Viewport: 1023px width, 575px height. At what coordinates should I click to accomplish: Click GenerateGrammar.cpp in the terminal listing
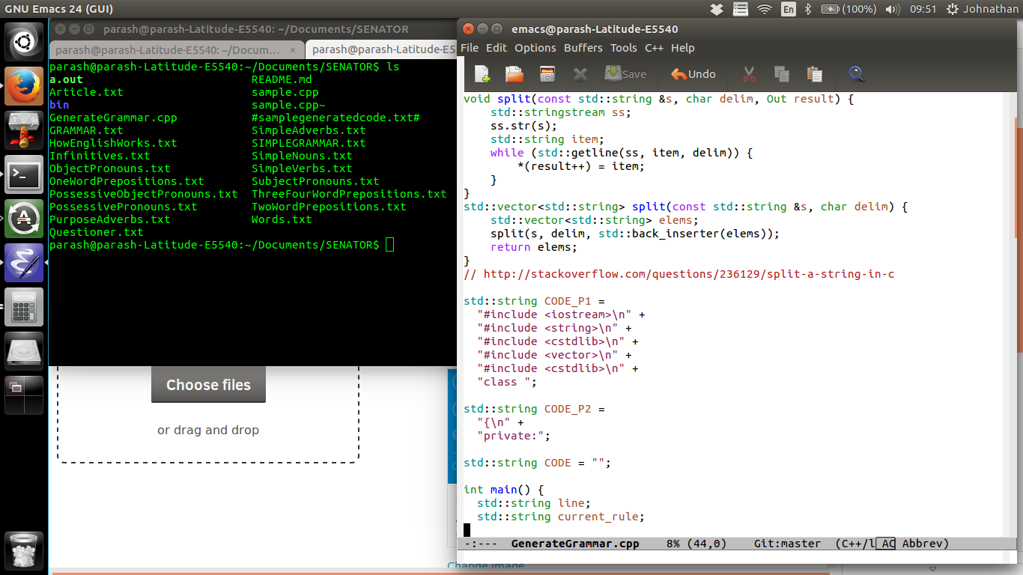click(113, 118)
